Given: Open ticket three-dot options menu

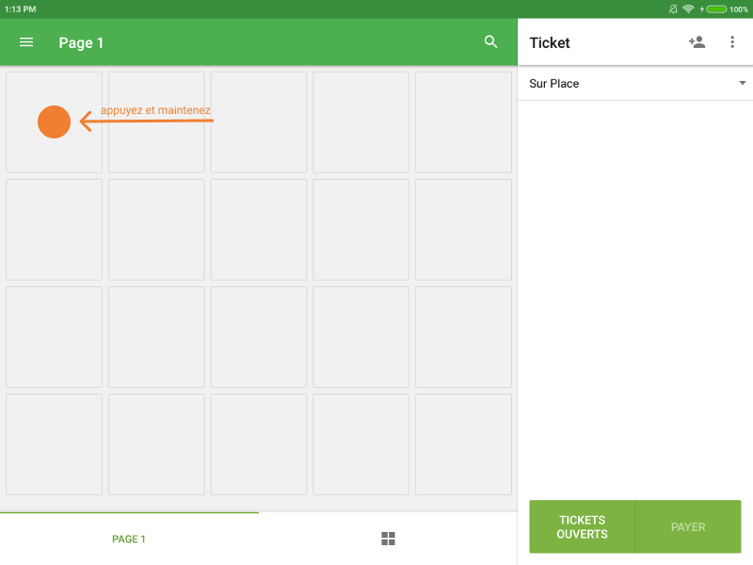Looking at the screenshot, I should [x=732, y=42].
